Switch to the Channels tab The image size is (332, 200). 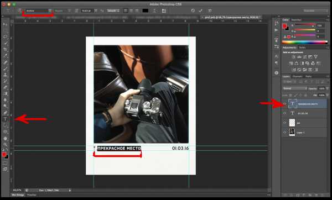pyautogui.click(x=298, y=76)
